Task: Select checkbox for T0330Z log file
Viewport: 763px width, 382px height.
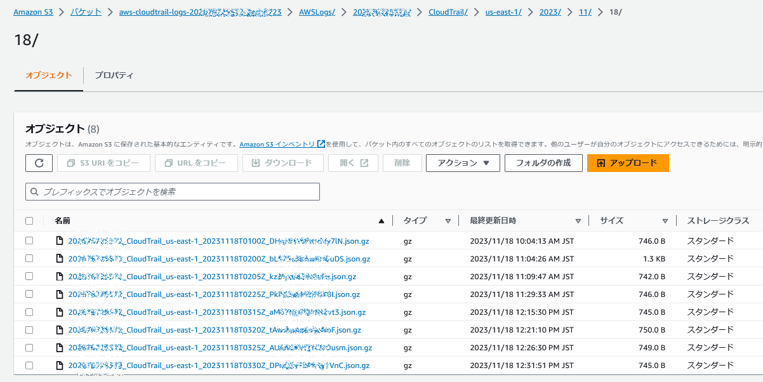Action: point(29,366)
